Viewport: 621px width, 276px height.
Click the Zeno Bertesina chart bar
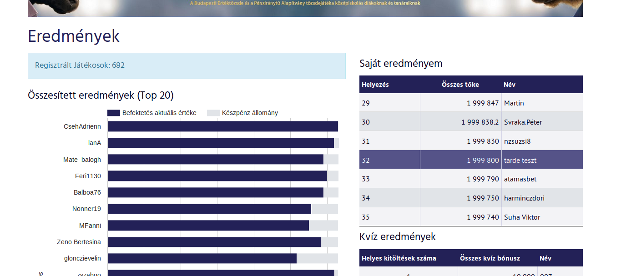pyautogui.click(x=214, y=242)
